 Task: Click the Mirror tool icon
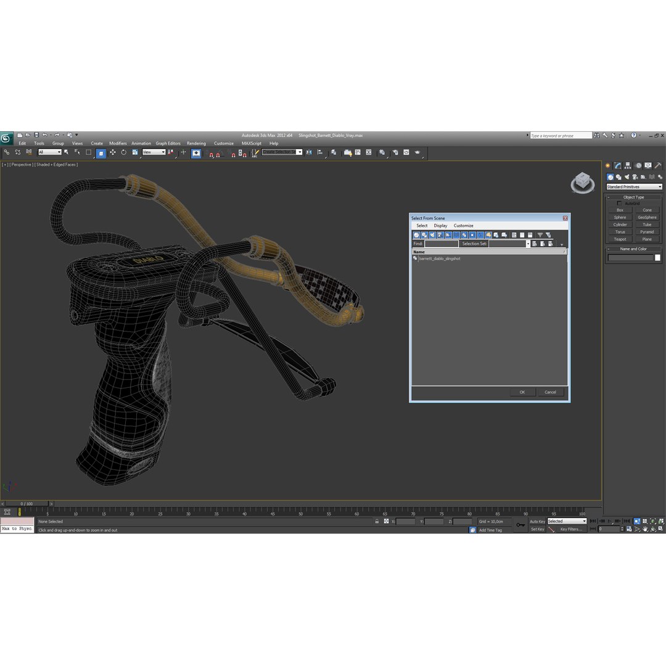(x=309, y=152)
